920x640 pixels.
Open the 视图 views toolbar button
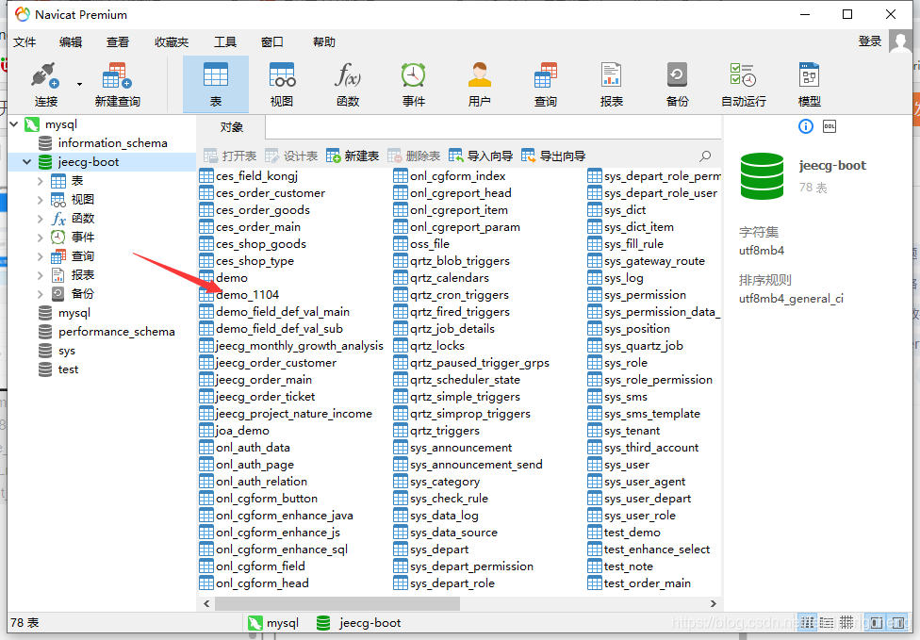[282, 85]
